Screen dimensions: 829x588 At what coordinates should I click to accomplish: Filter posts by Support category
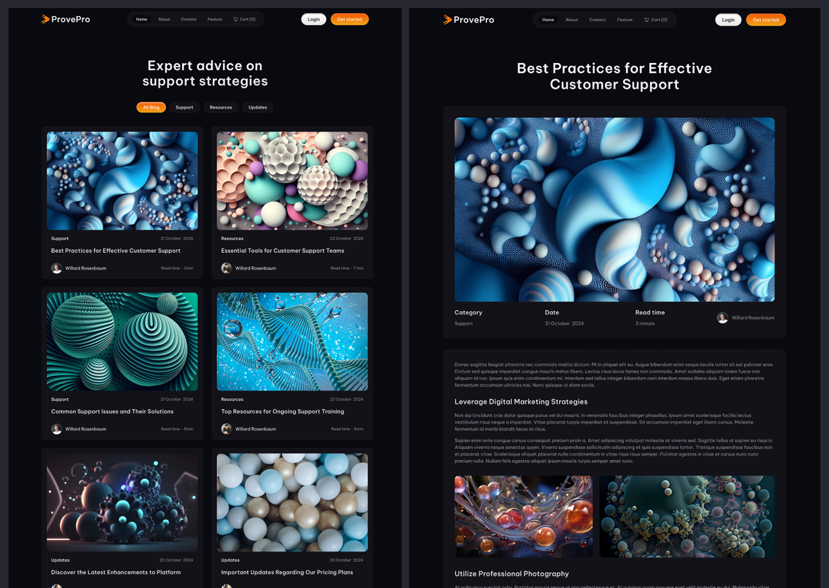[x=184, y=107]
